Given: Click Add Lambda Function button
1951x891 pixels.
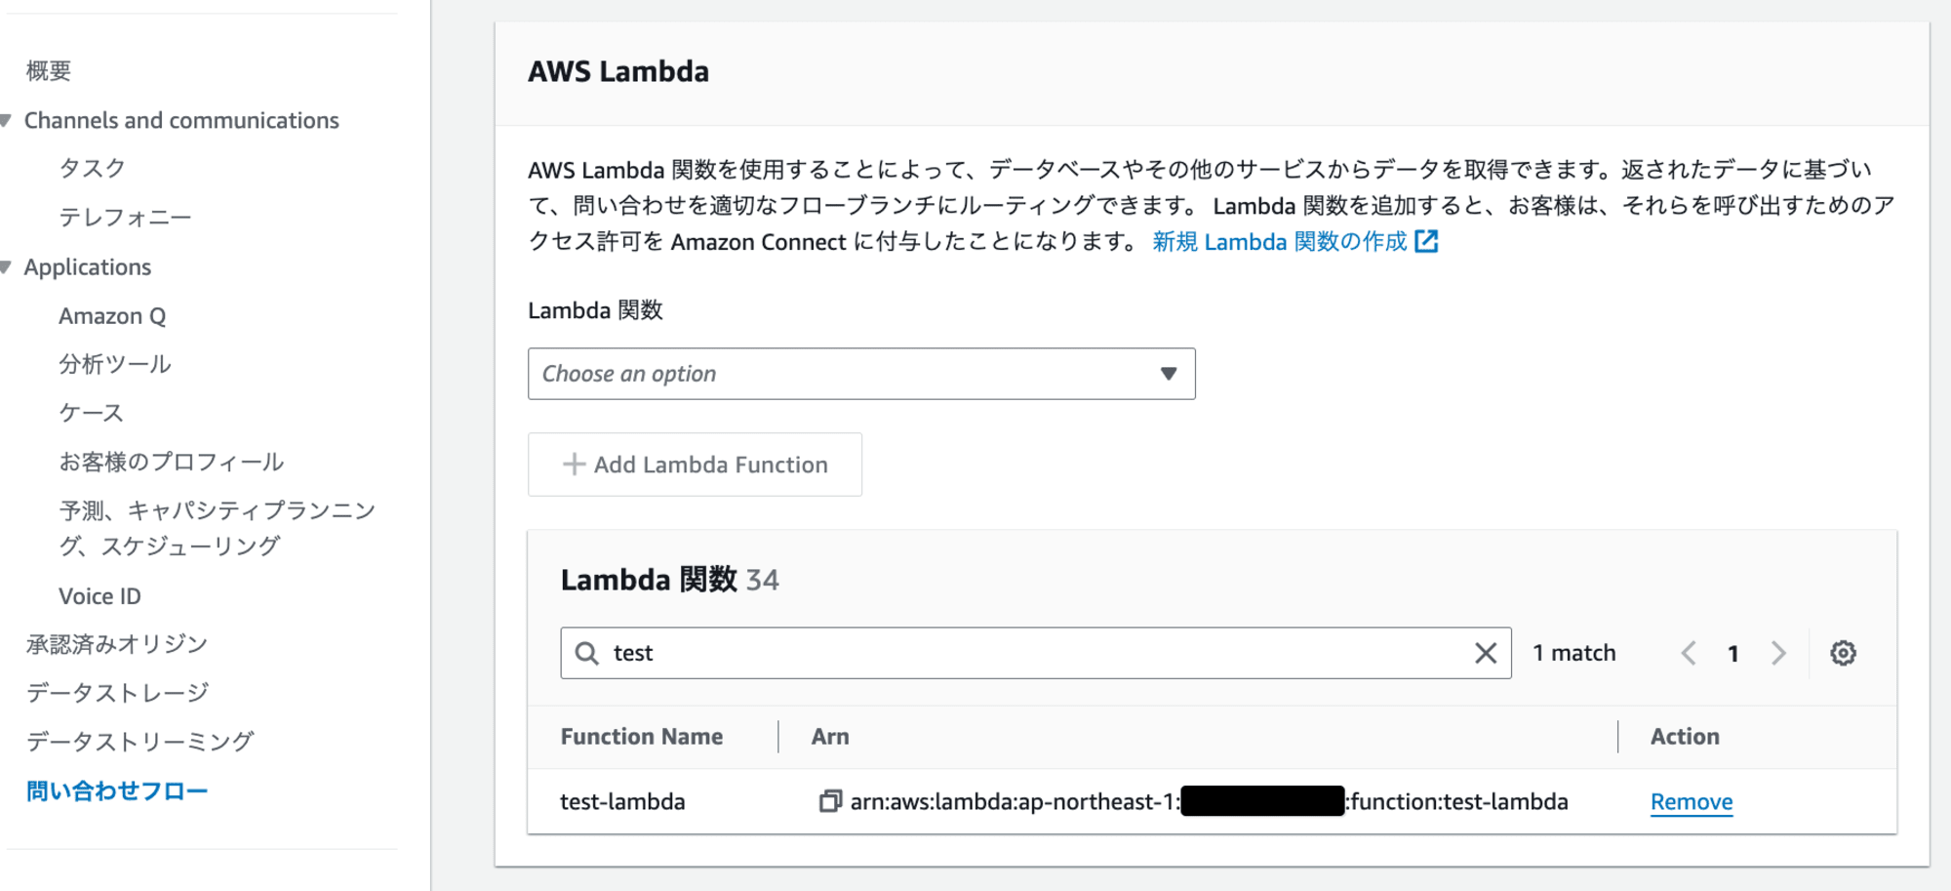Looking at the screenshot, I should [x=695, y=465].
